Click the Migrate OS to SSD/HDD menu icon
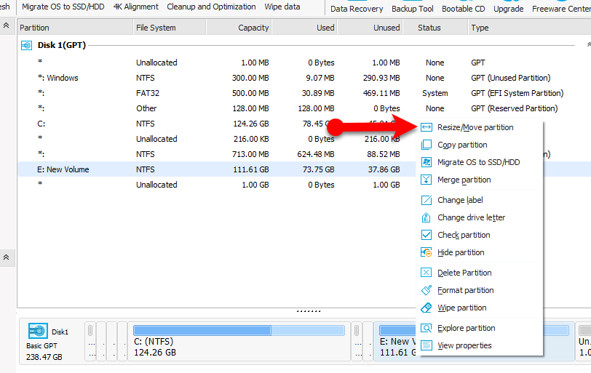This screenshot has height=373, width=591. 427,162
